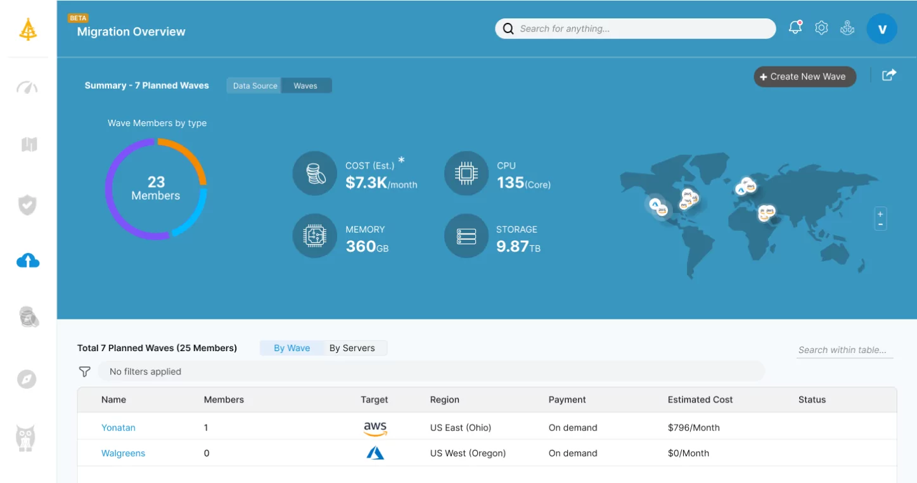Click the Create New Wave button
The image size is (917, 483).
[x=805, y=77]
